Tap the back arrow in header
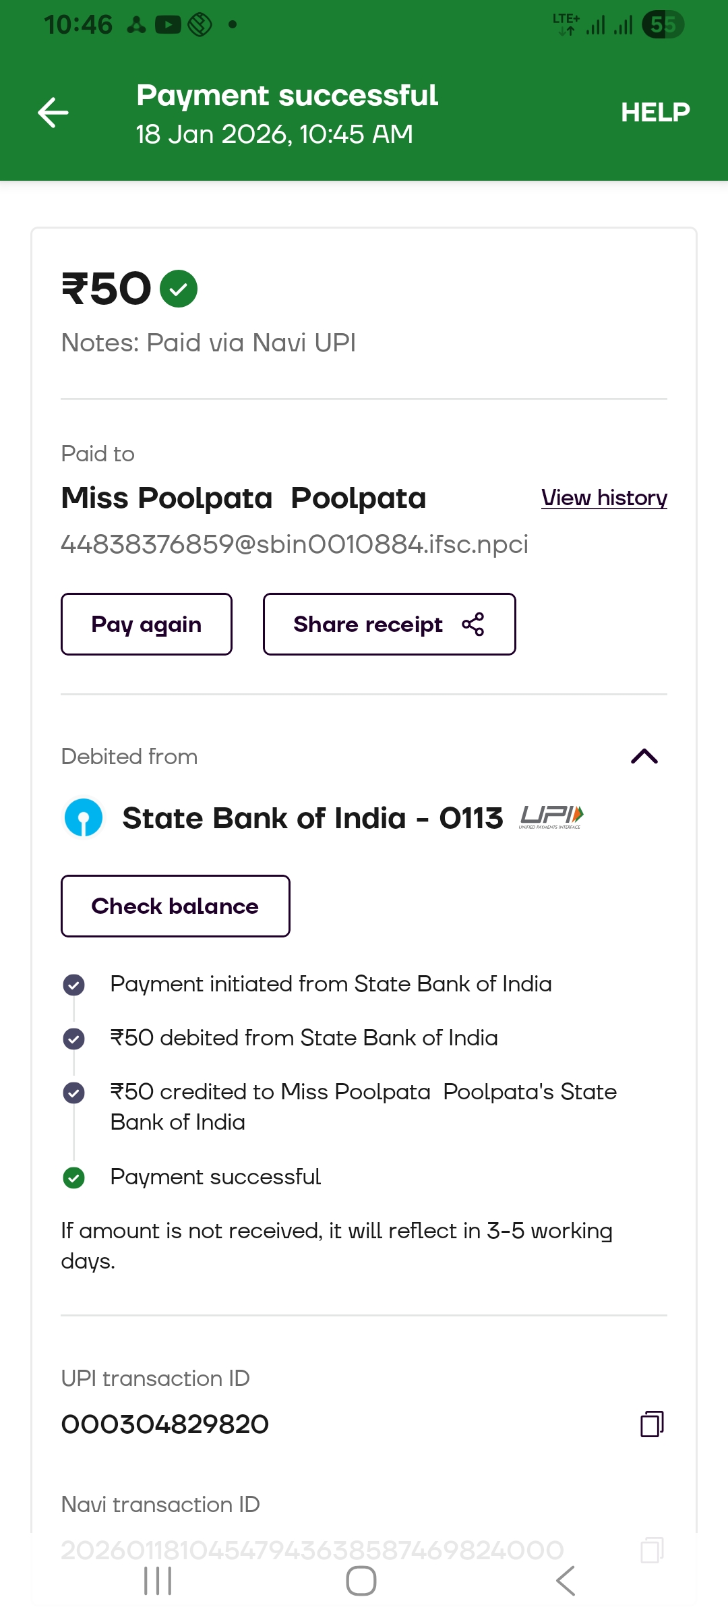The width and height of the screenshot is (728, 1624). (x=53, y=113)
